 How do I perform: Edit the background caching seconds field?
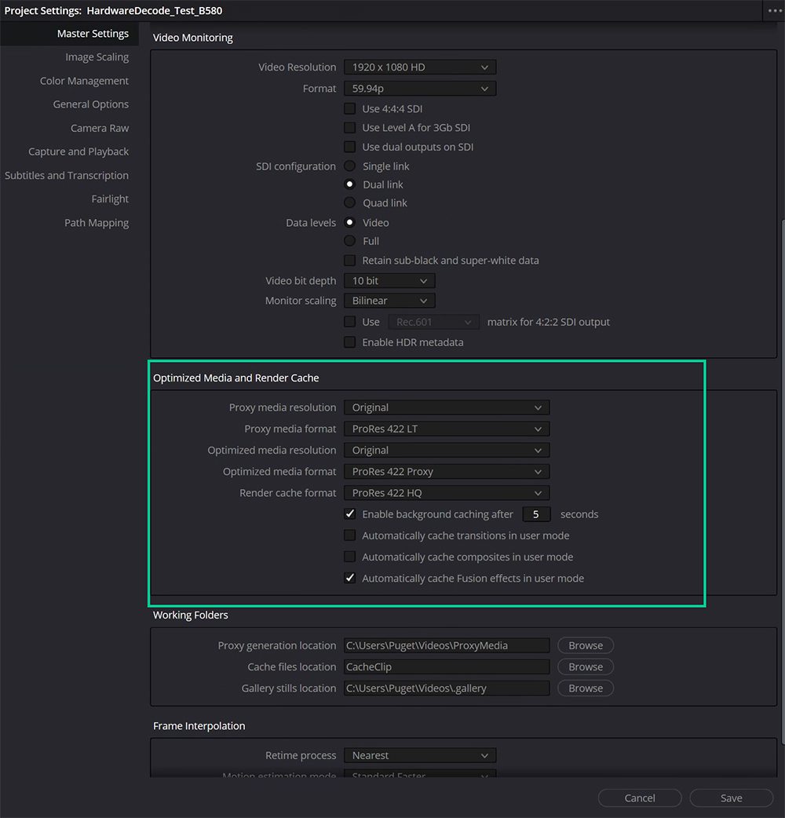[x=536, y=514]
